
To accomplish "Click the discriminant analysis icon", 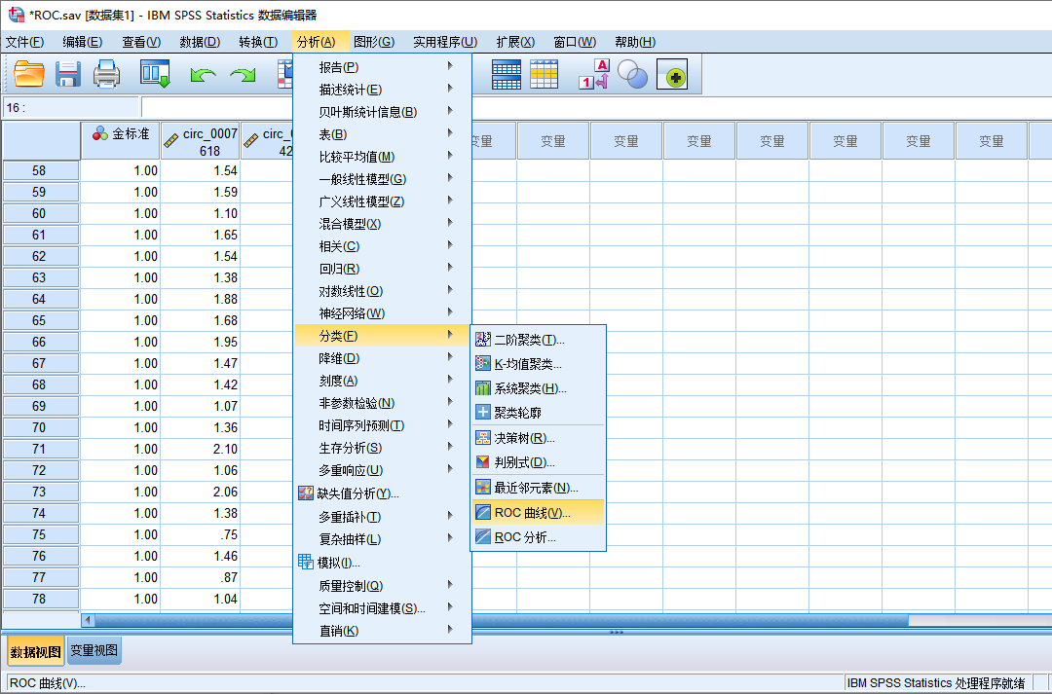I will tap(482, 462).
